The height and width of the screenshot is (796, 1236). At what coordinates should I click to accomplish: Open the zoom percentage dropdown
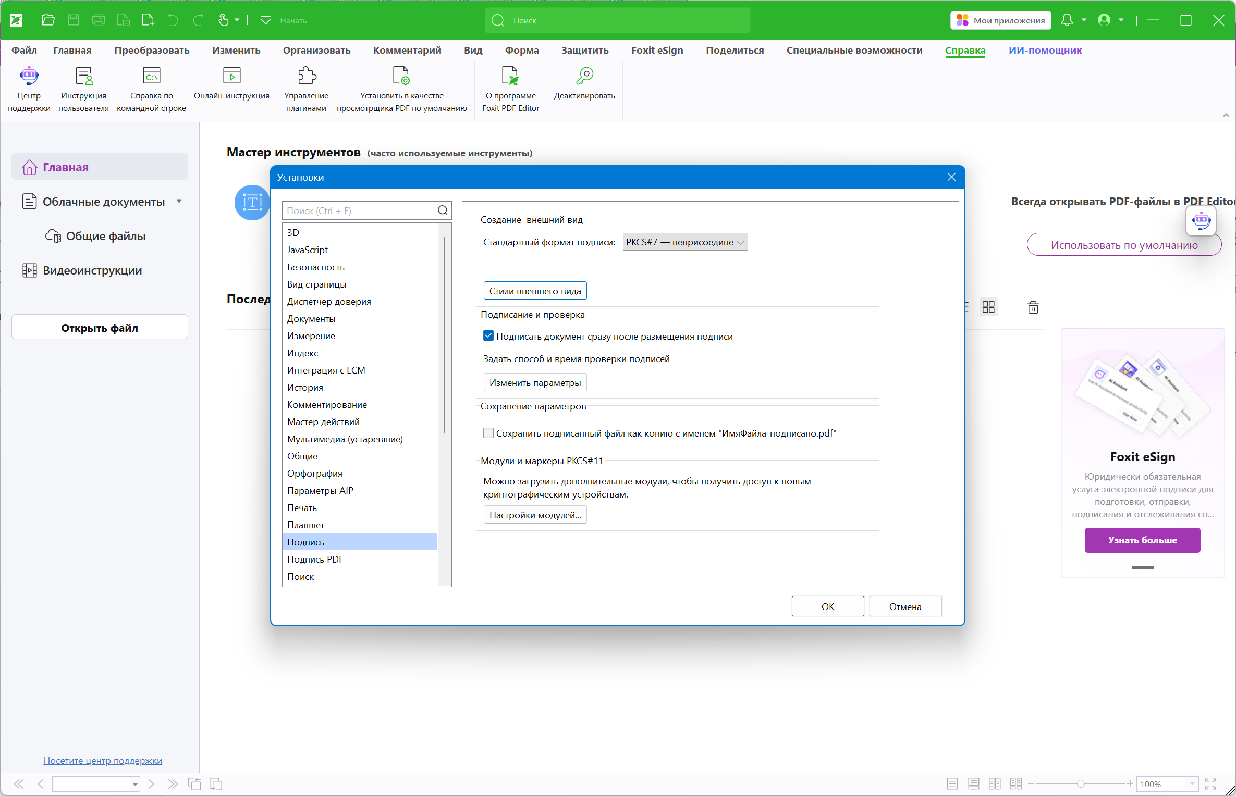(x=1192, y=784)
